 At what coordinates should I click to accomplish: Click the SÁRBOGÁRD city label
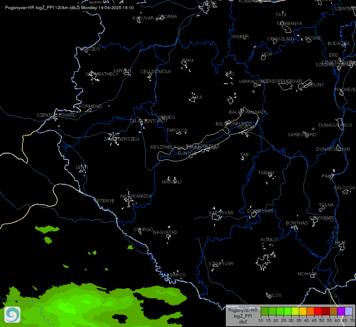302,135
